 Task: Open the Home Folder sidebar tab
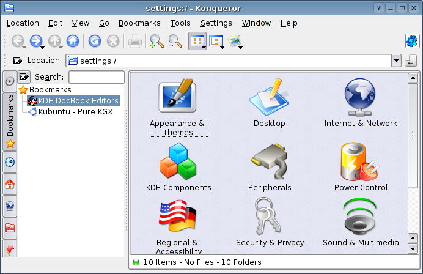pos(10,184)
